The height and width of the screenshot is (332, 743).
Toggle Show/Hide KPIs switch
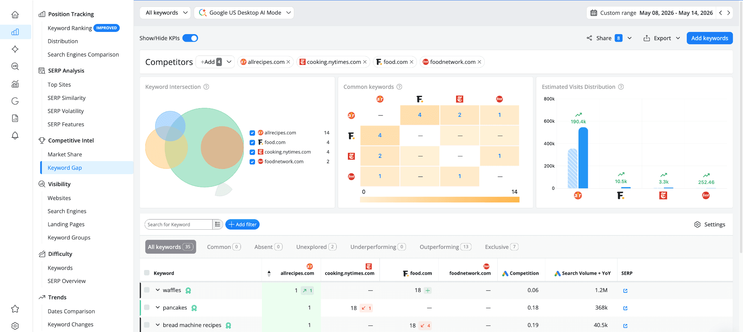[190, 38]
